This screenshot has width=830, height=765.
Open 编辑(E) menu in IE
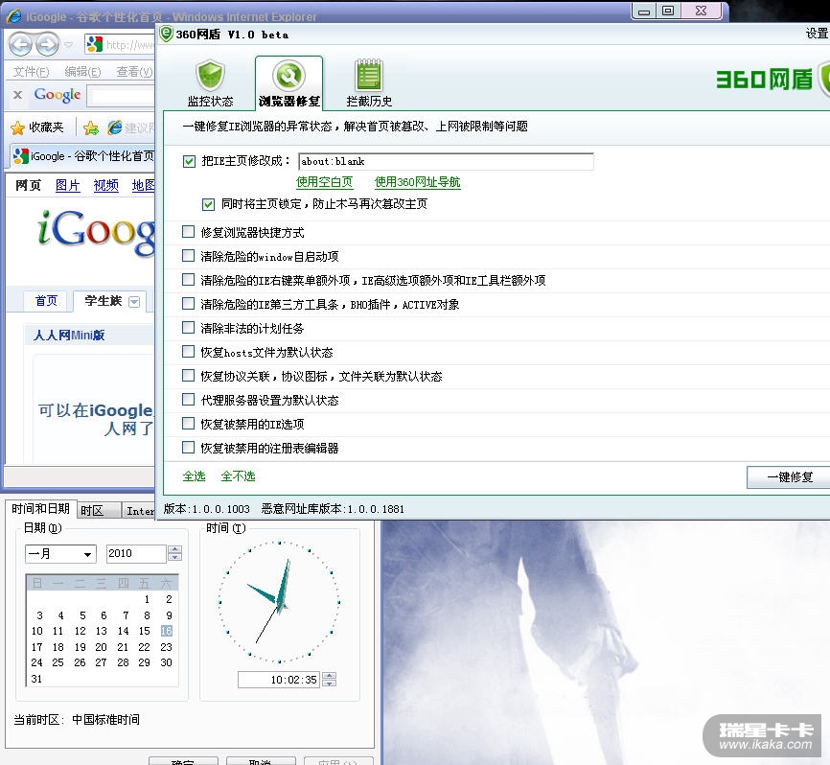tap(82, 72)
